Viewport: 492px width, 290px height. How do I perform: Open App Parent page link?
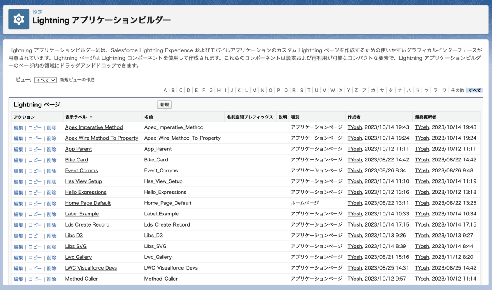78,149
